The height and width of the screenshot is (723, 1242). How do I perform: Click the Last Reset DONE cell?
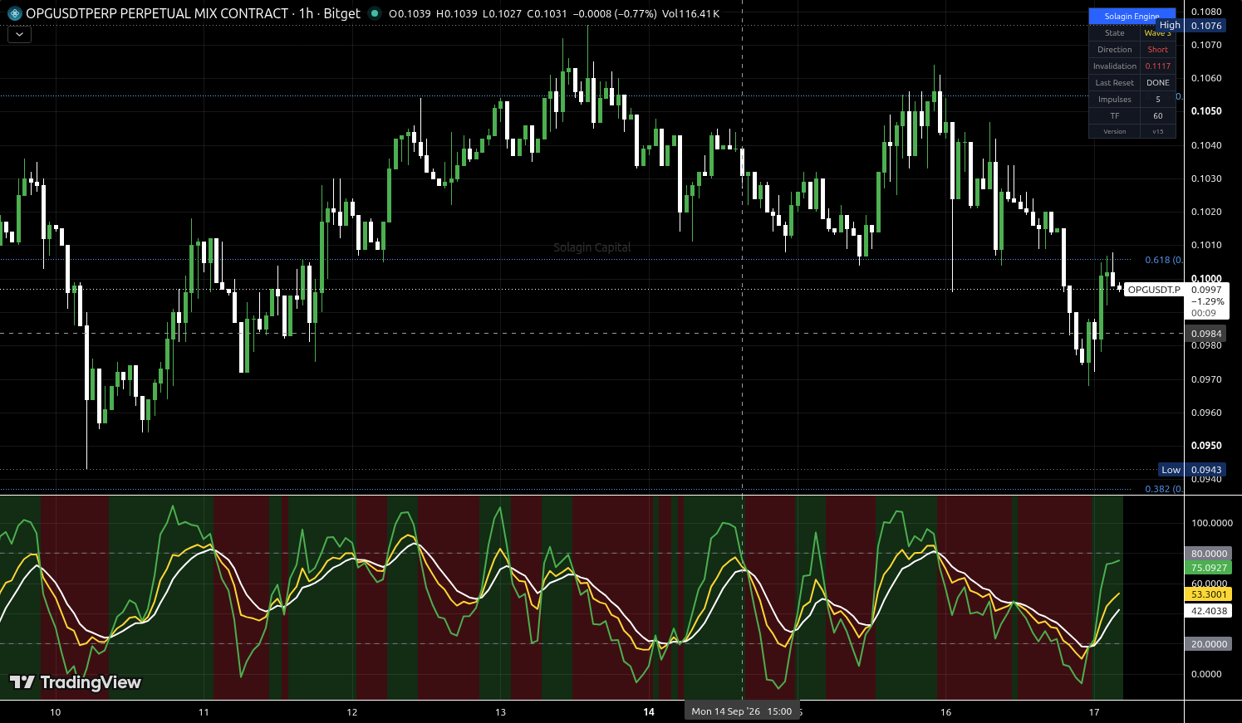1158,83
